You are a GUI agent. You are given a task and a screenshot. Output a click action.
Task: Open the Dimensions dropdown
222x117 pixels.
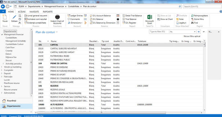[75, 23]
